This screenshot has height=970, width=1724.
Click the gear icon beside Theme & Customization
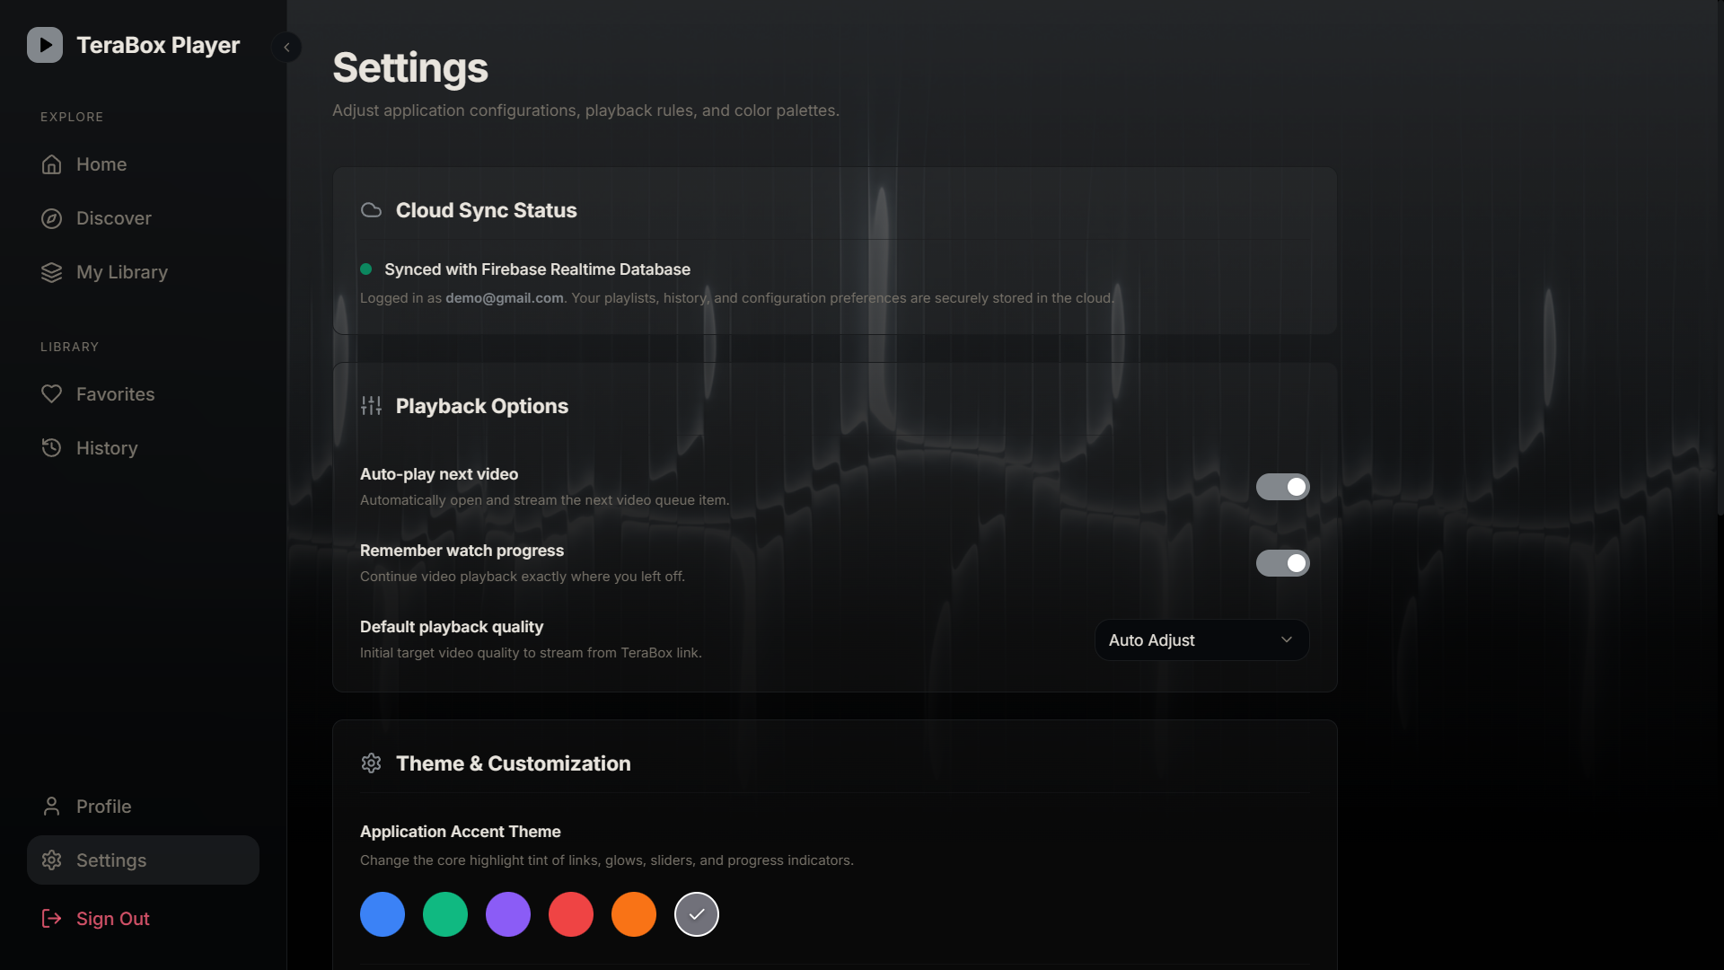371,763
